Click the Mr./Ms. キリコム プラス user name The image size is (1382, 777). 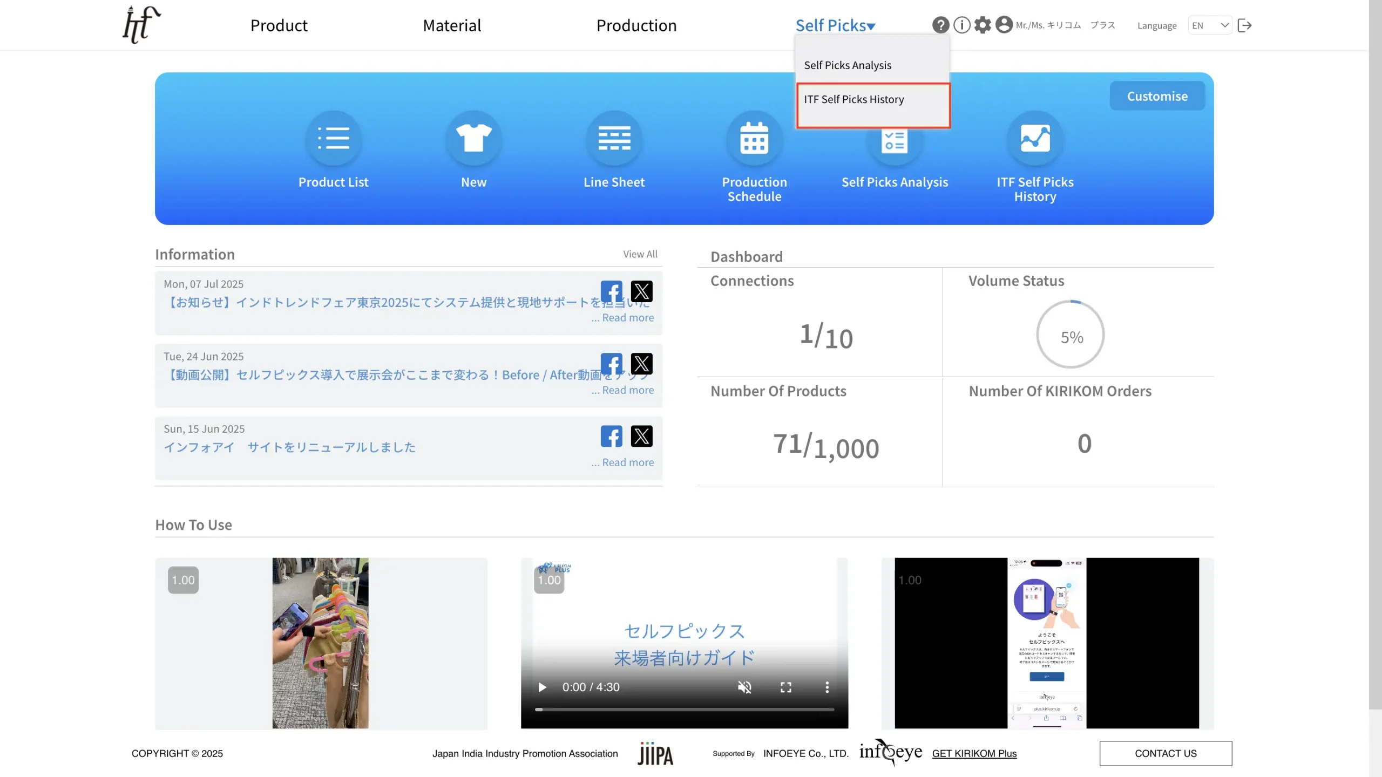pos(1065,25)
